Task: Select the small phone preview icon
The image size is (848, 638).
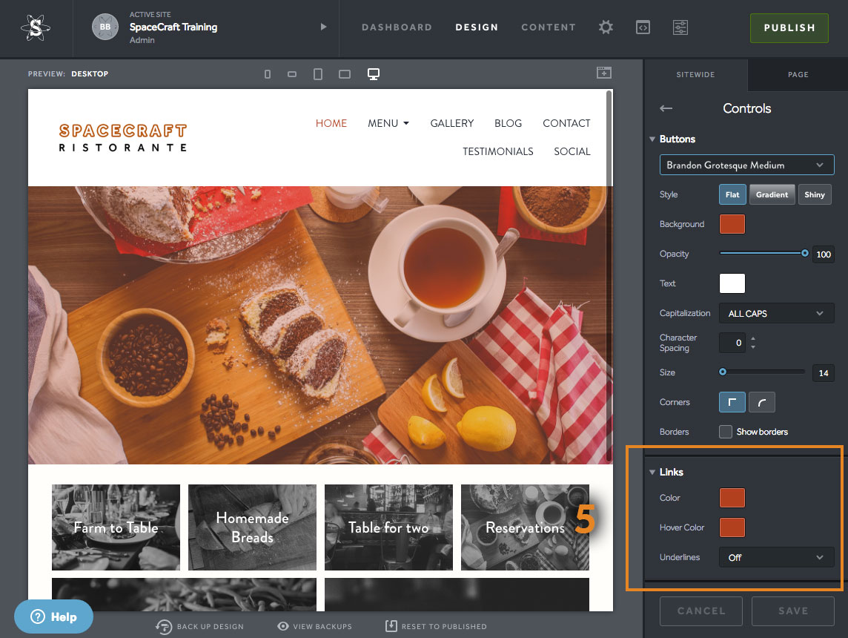Action: [267, 74]
